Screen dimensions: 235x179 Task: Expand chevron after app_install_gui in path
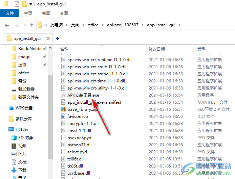(x=179, y=25)
